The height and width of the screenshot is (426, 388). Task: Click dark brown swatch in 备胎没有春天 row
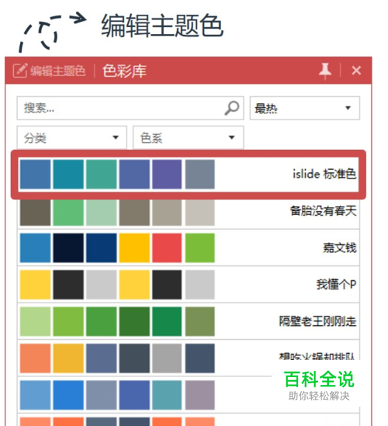[x=36, y=213]
